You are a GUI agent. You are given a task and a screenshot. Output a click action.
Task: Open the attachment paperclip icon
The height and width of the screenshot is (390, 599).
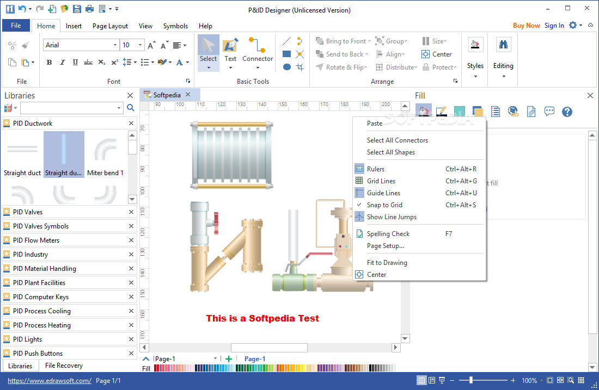click(531, 112)
